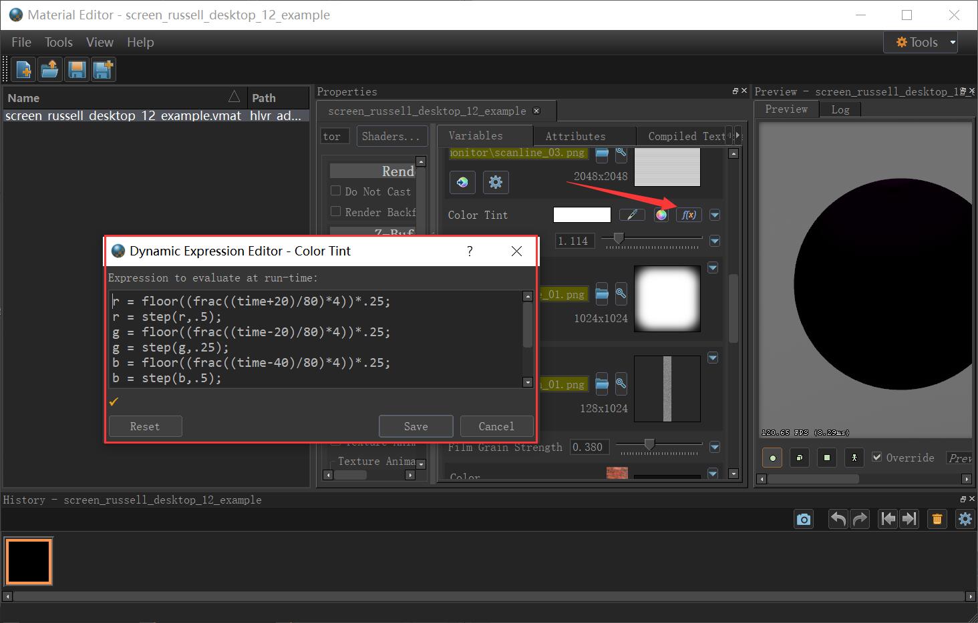
Task: Open the Color Tint dropdown arrow
Action: pos(714,215)
